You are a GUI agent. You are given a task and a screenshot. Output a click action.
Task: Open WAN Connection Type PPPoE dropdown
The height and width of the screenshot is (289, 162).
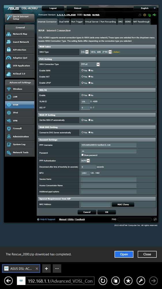point(90,64)
